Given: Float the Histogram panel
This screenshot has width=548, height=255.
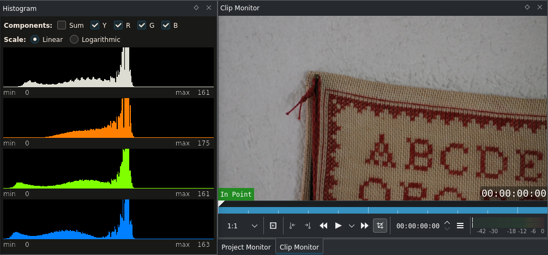Looking at the screenshot, I should [x=196, y=8].
